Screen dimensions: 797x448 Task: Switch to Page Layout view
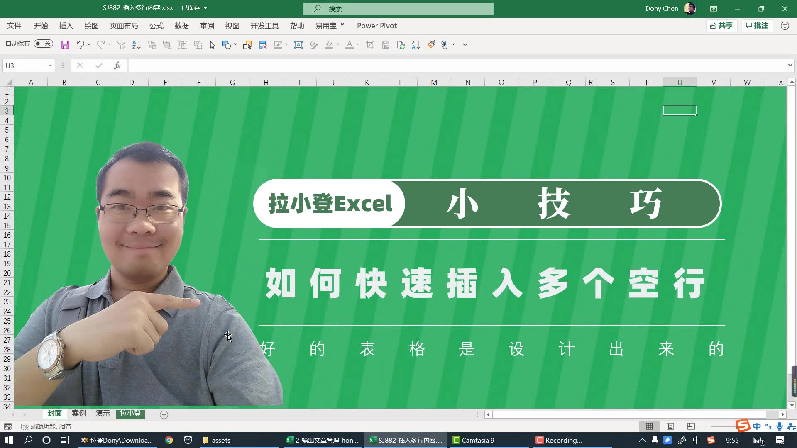670,426
